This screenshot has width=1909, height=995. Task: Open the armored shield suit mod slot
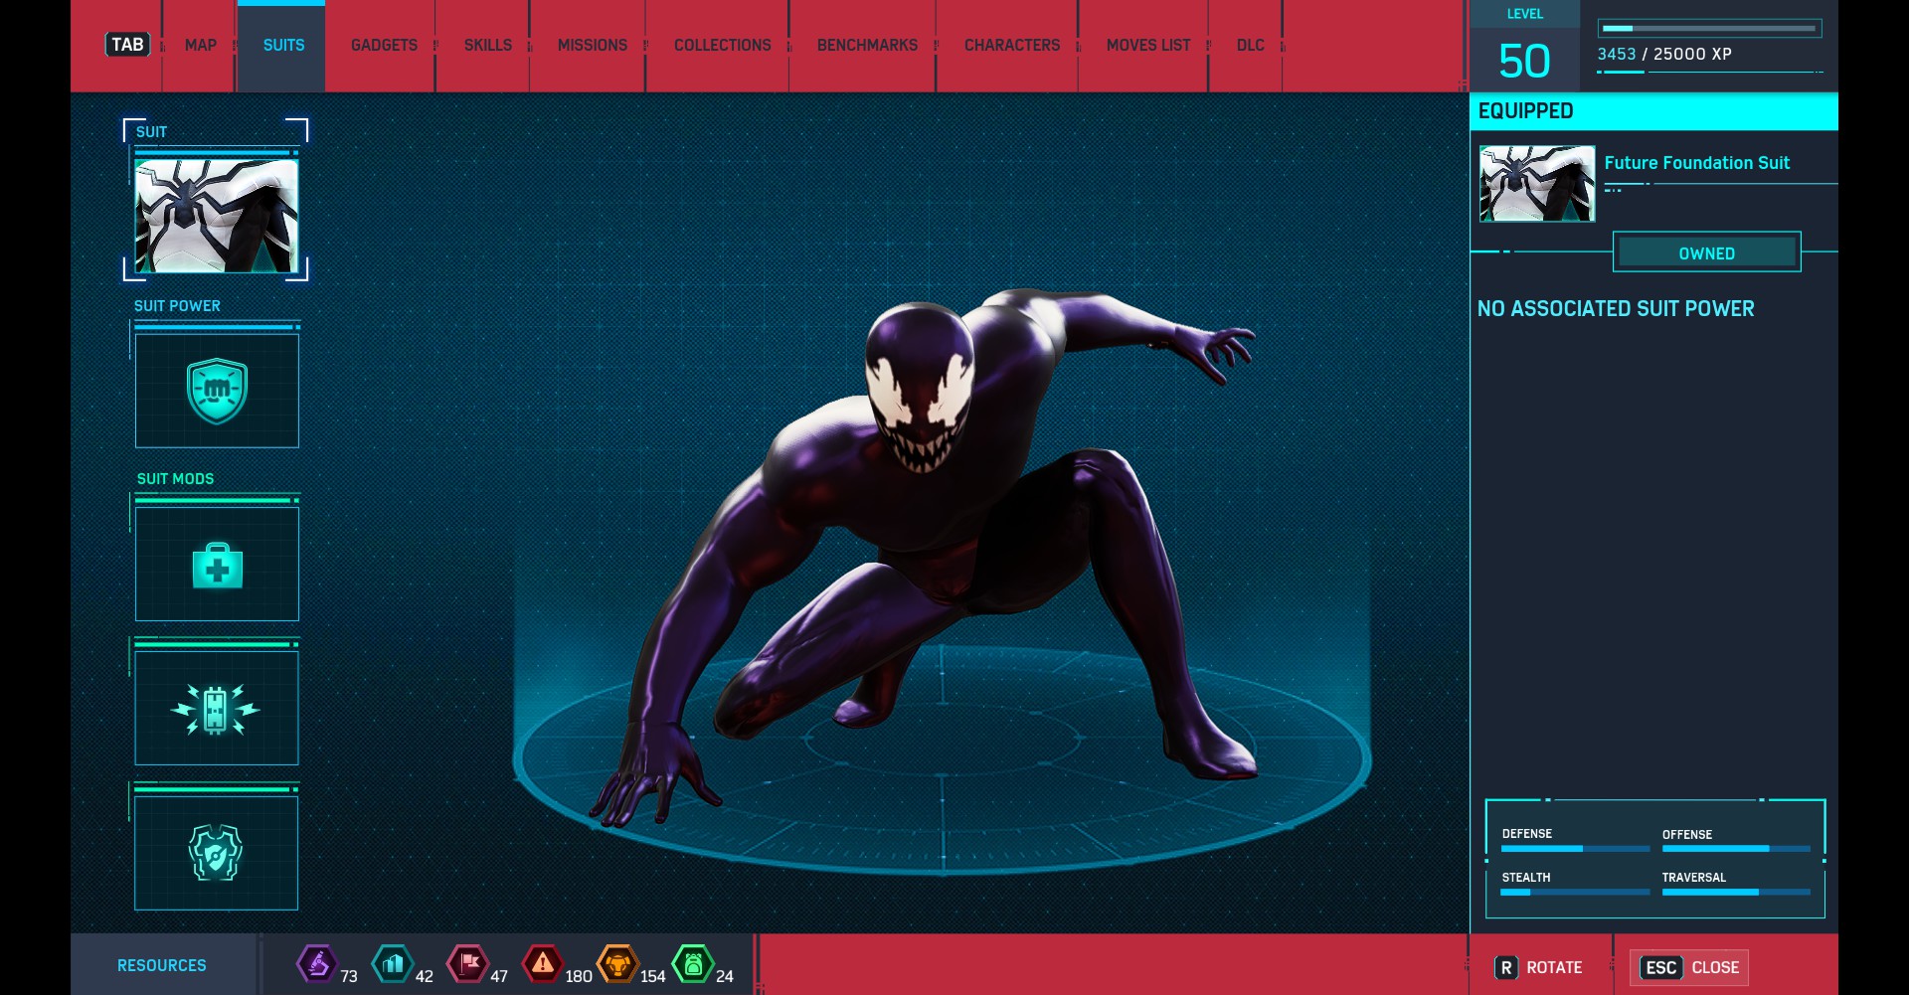point(217,853)
